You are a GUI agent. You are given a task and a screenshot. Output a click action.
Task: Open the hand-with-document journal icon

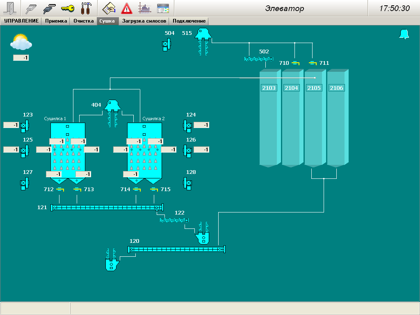click(x=109, y=8)
